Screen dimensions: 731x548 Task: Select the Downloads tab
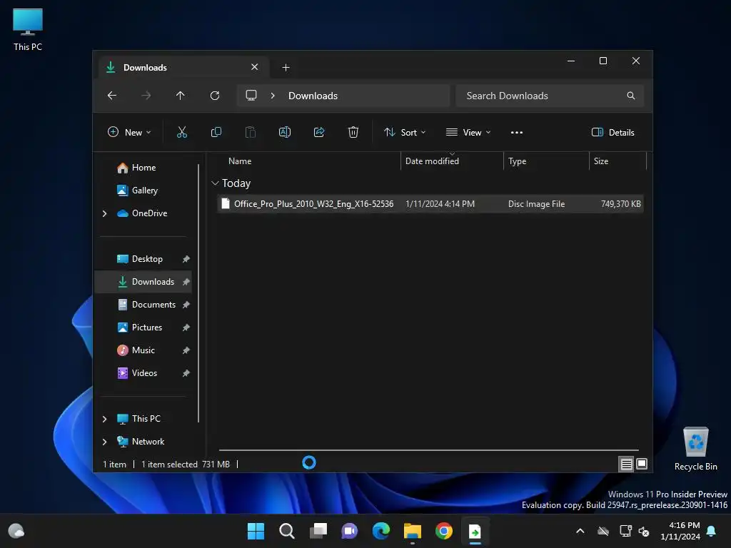(x=182, y=68)
